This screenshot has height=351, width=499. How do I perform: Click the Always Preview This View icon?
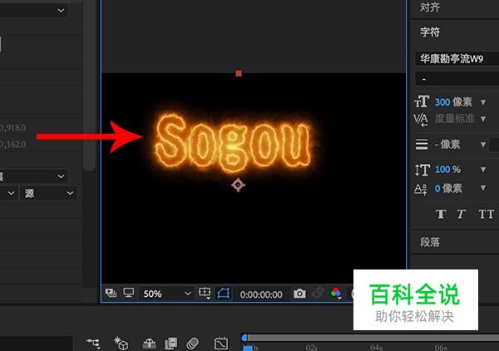(x=111, y=293)
